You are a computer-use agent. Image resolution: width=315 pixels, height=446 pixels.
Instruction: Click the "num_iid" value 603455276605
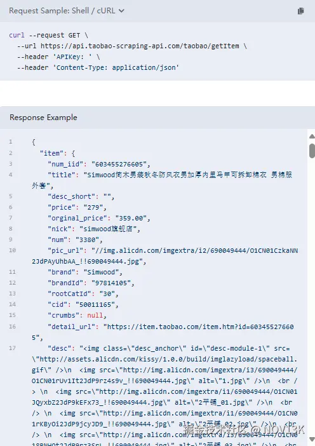pyautogui.click(x=119, y=164)
